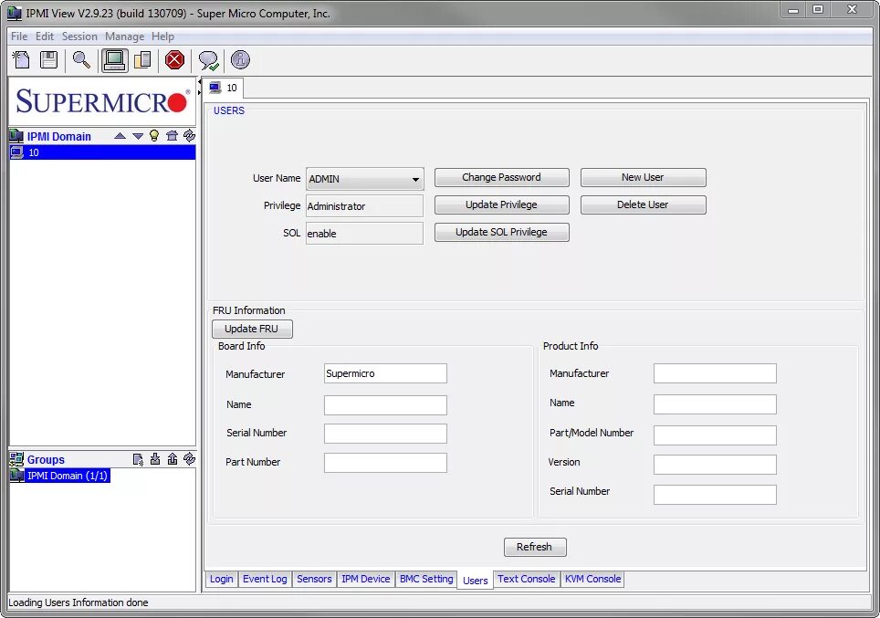
Task: Click the Update FRU button
Action: tap(252, 329)
